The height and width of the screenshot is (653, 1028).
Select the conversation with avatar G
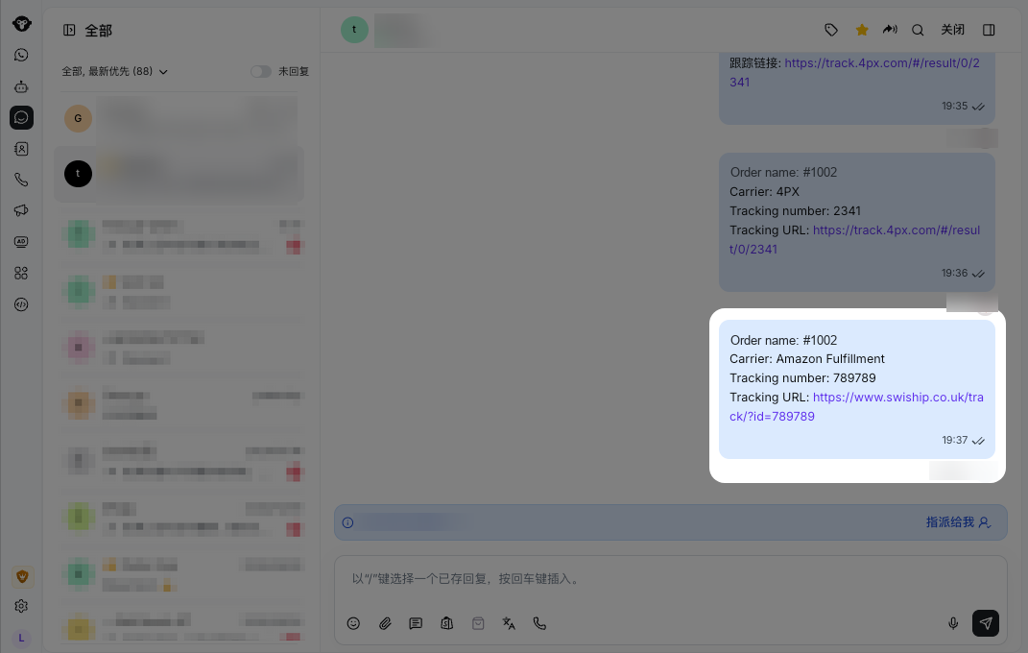coord(179,119)
